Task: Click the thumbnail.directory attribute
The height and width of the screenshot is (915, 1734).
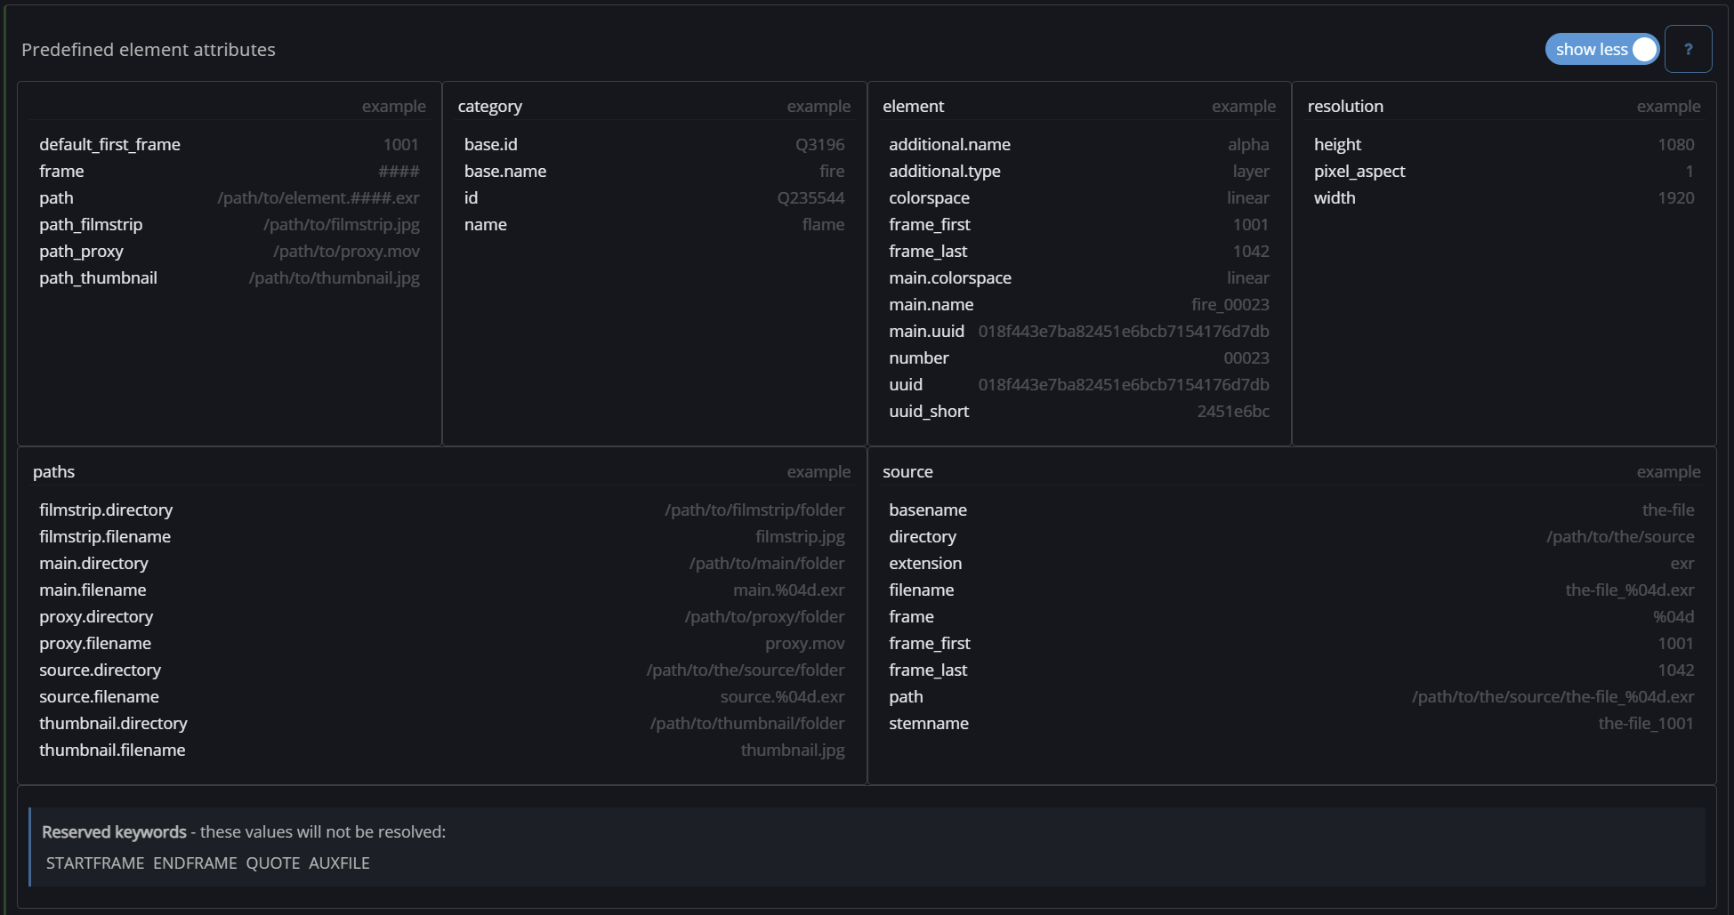Action: point(113,723)
